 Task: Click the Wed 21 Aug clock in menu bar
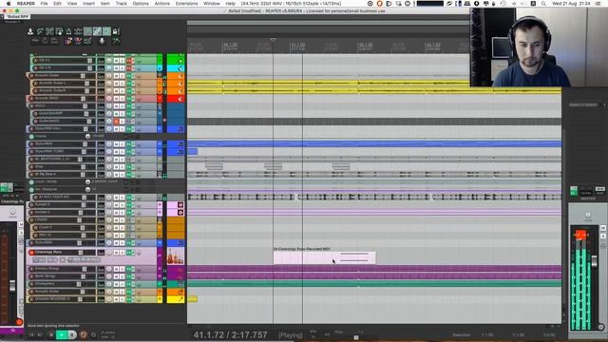point(572,4)
